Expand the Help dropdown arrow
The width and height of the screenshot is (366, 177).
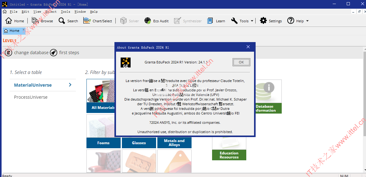[307, 21]
